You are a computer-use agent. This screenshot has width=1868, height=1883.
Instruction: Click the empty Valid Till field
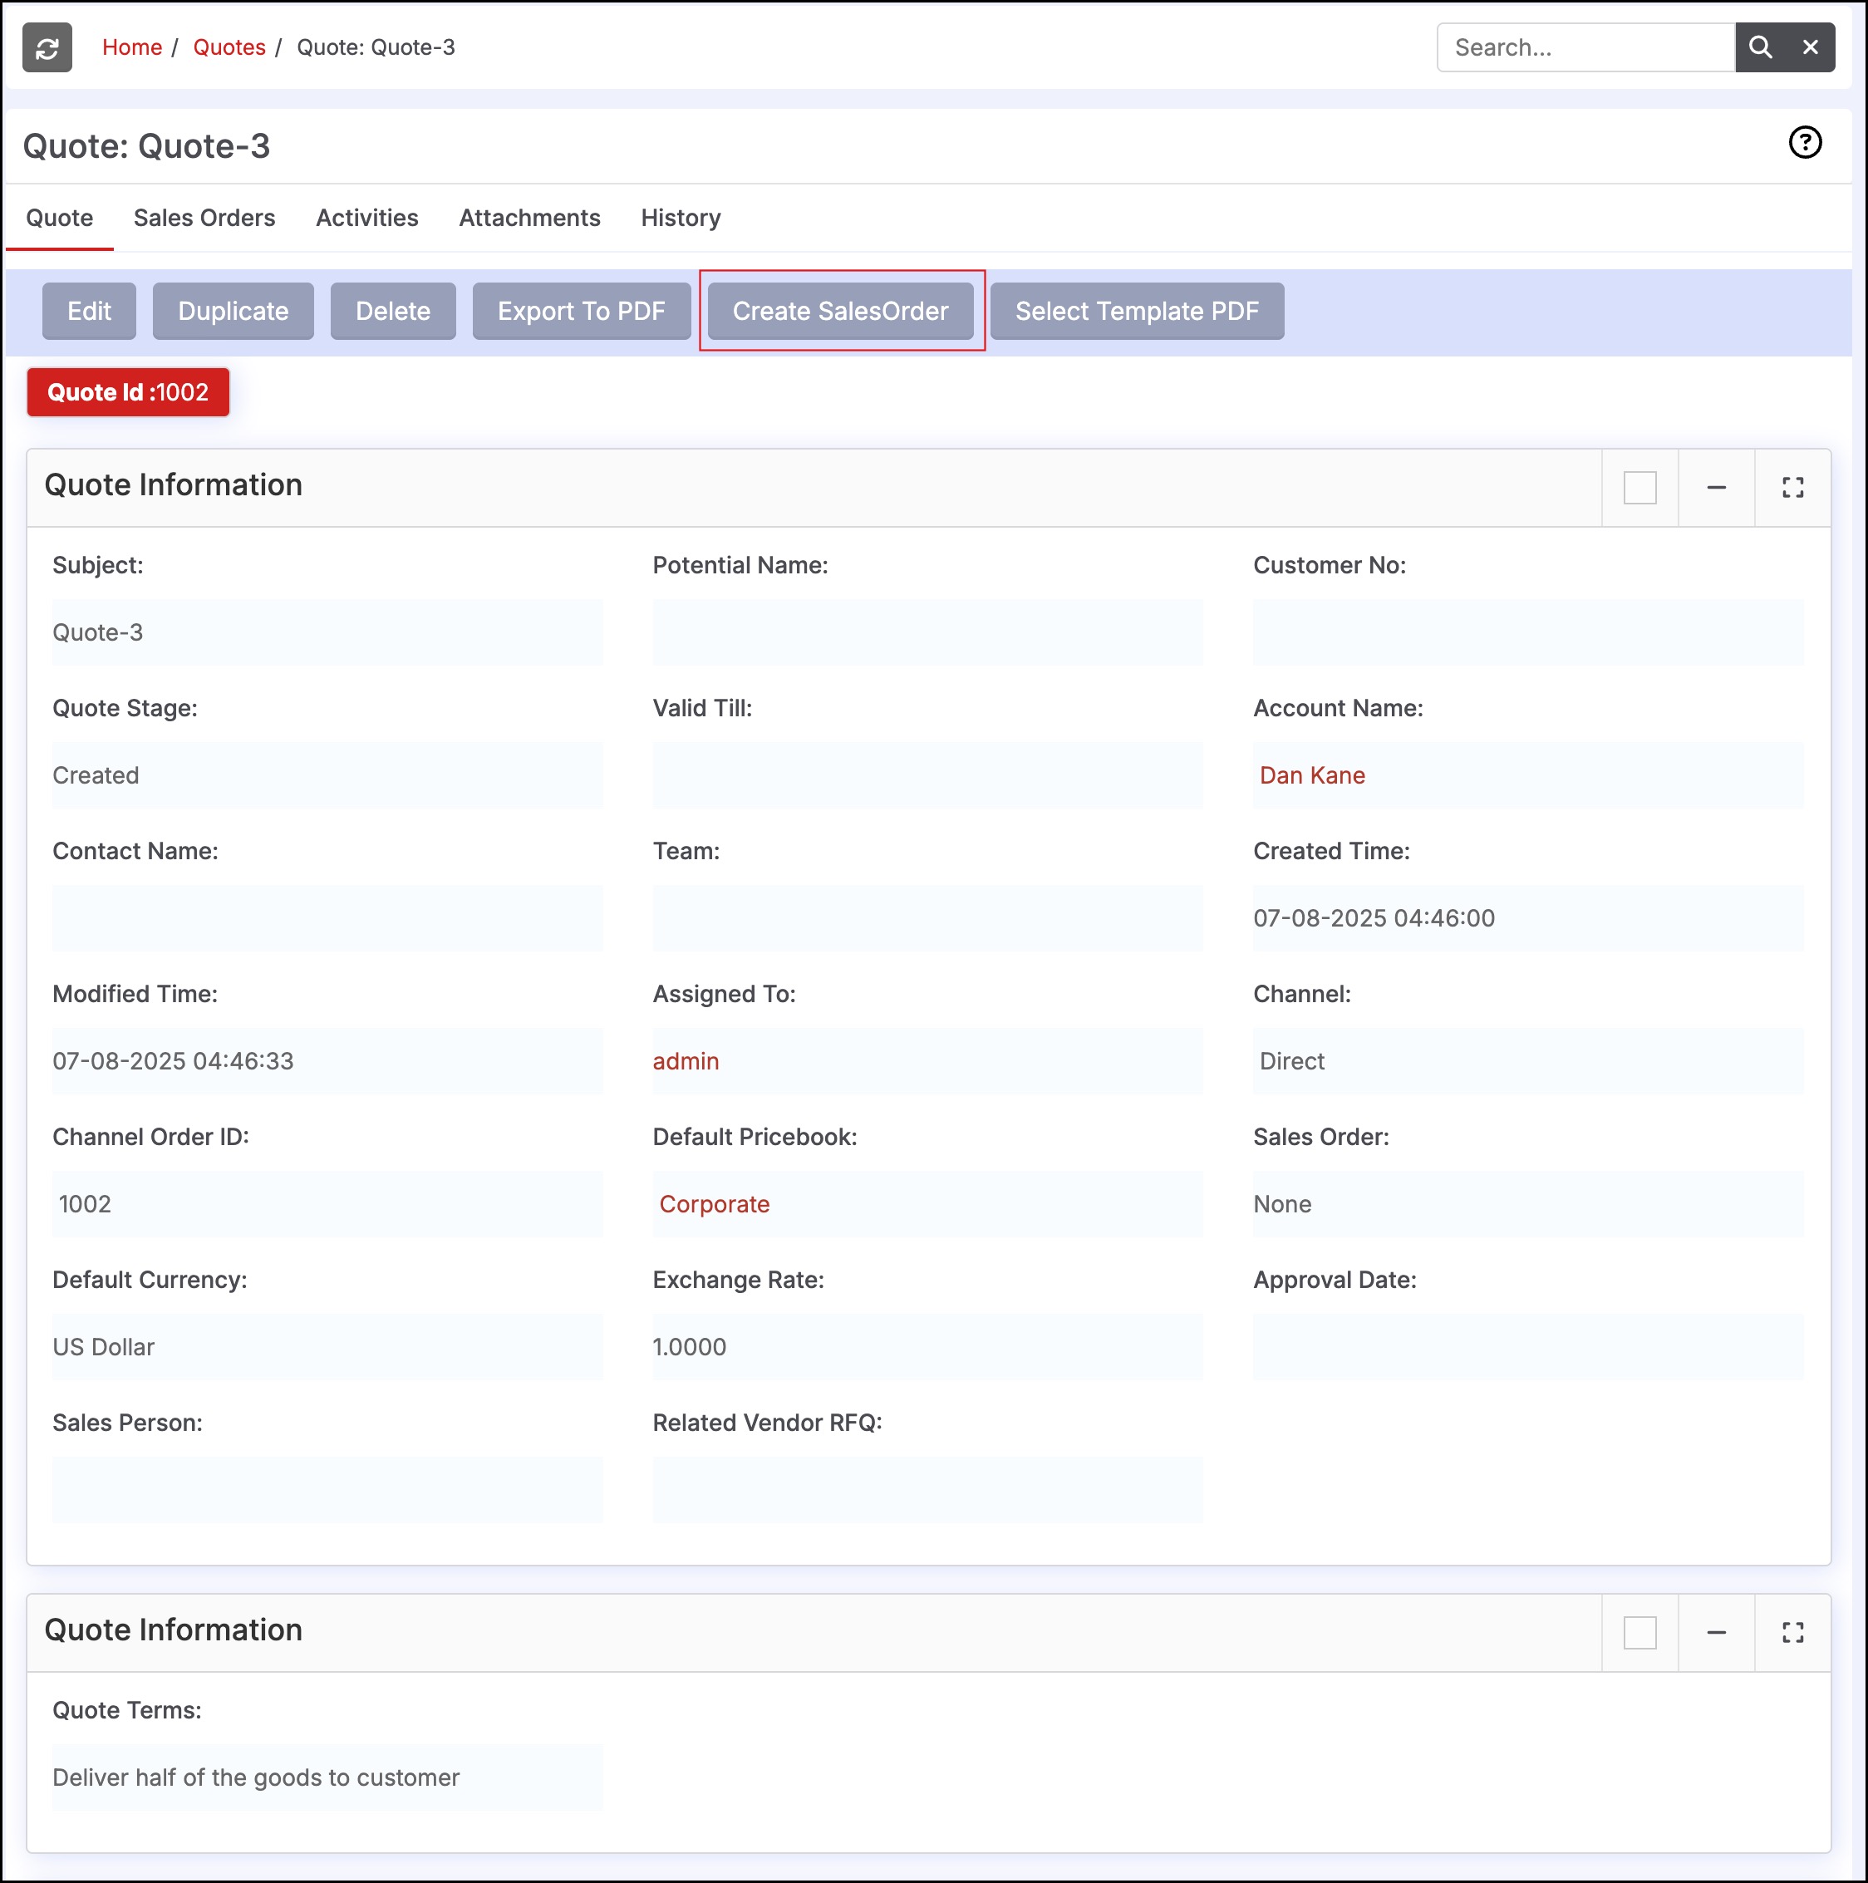pyautogui.click(x=927, y=774)
